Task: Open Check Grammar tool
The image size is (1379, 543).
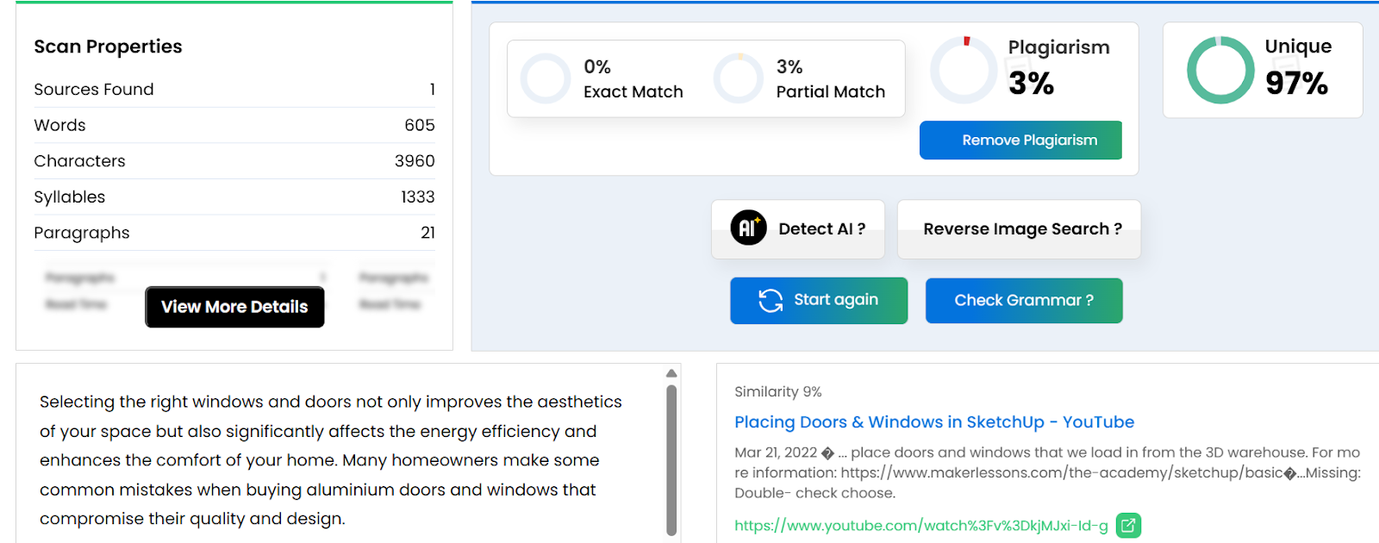Action: (1024, 300)
